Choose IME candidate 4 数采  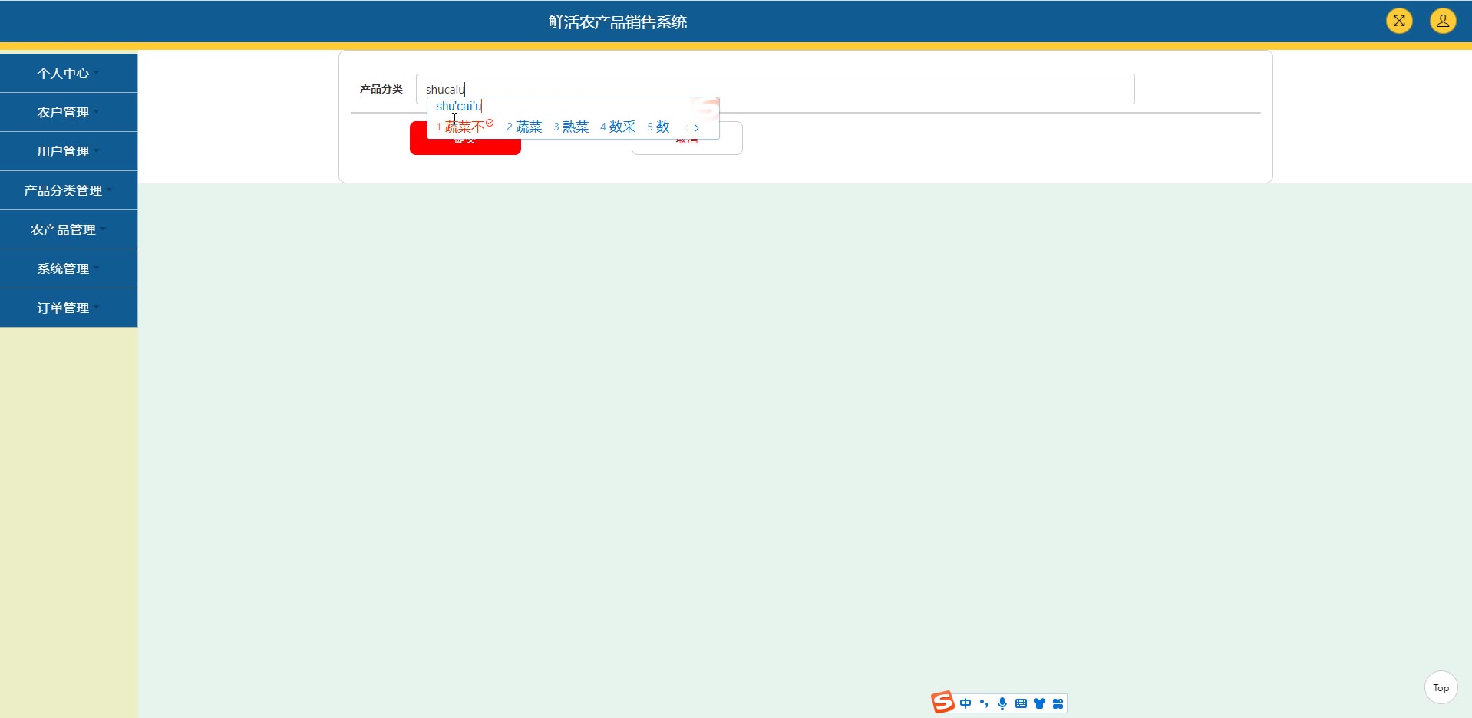[618, 127]
